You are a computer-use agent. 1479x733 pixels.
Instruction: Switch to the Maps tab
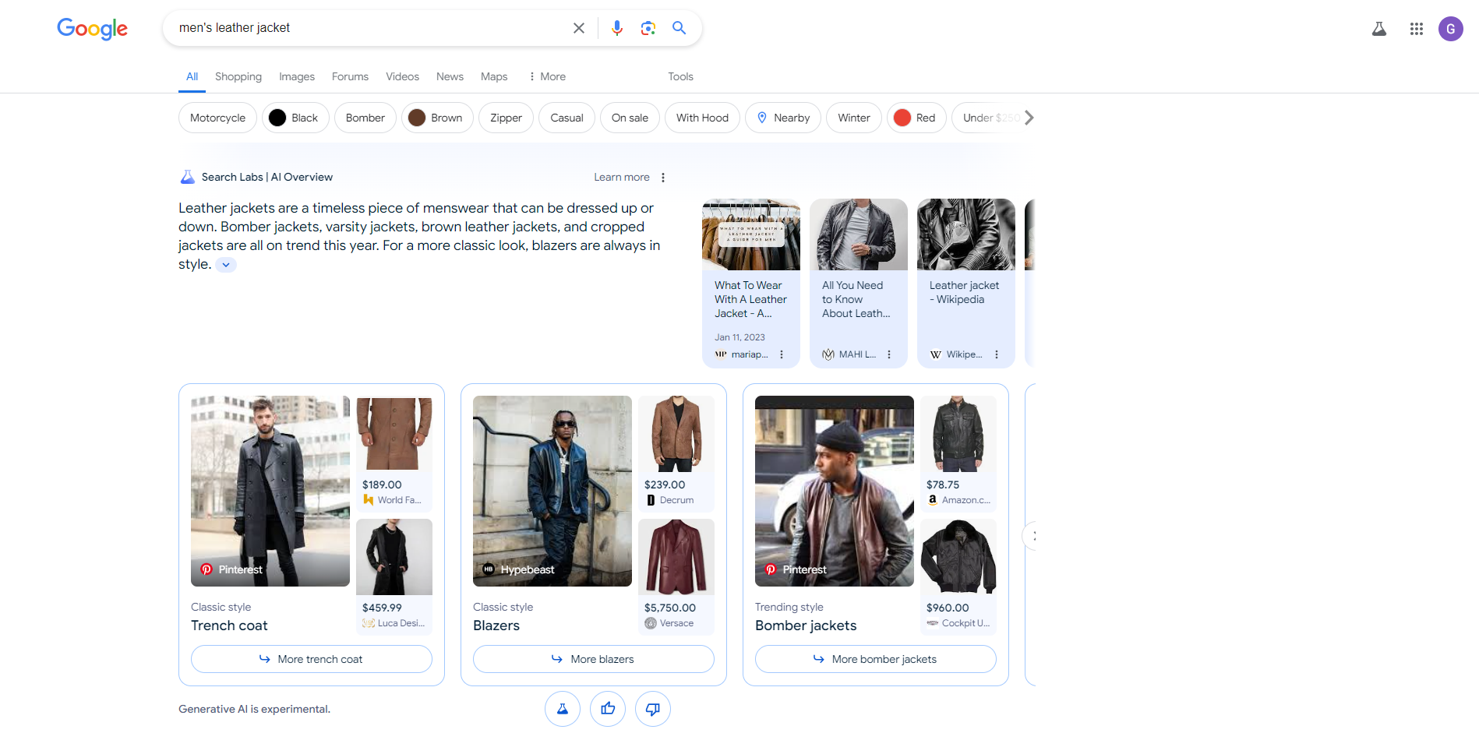(494, 76)
